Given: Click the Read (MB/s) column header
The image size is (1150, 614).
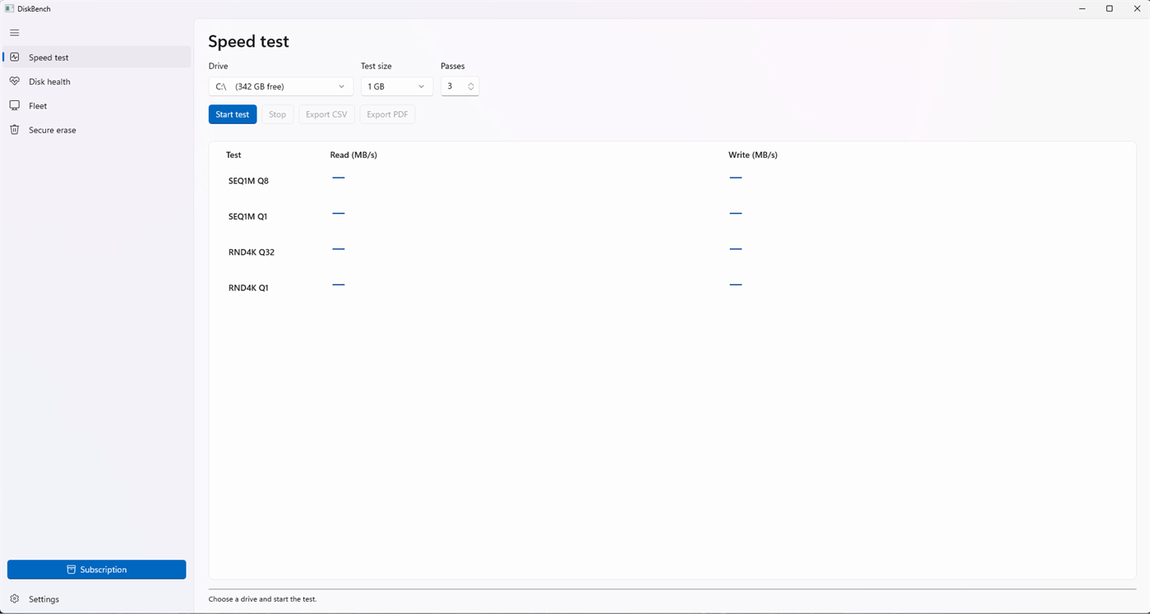Looking at the screenshot, I should (353, 155).
